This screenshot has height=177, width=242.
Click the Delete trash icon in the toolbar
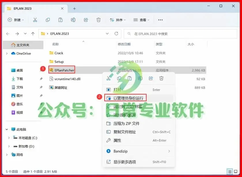[x=99, y=20]
